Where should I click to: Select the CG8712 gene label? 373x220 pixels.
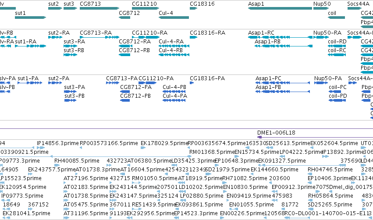129,13
